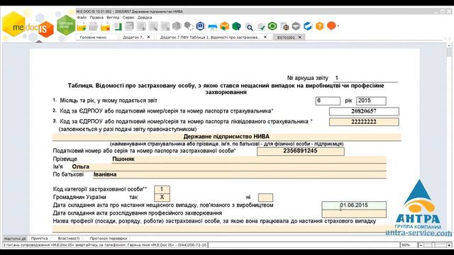Click the green circular refresh icon
The width and height of the screenshot is (454, 255).
click(x=272, y=26)
